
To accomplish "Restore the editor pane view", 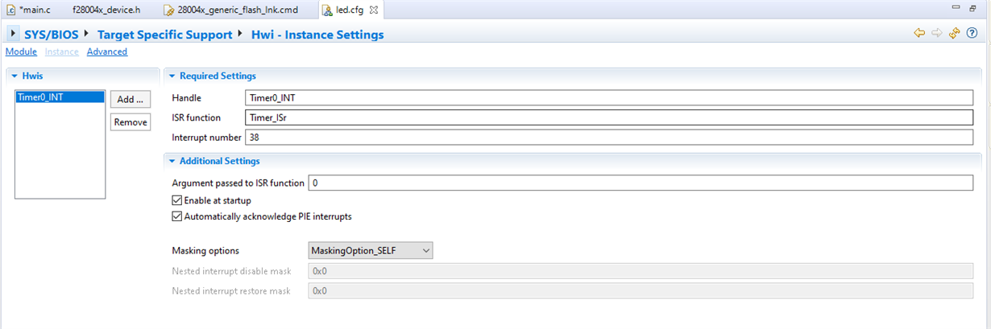I will (x=976, y=8).
